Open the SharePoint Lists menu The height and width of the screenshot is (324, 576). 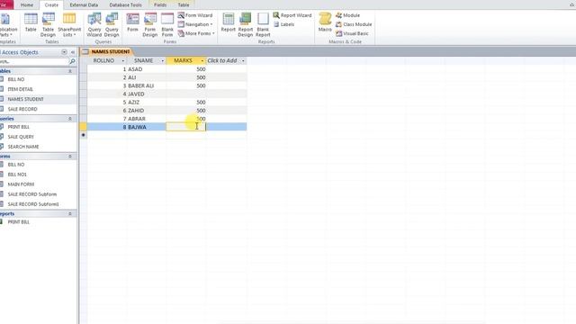(69, 24)
